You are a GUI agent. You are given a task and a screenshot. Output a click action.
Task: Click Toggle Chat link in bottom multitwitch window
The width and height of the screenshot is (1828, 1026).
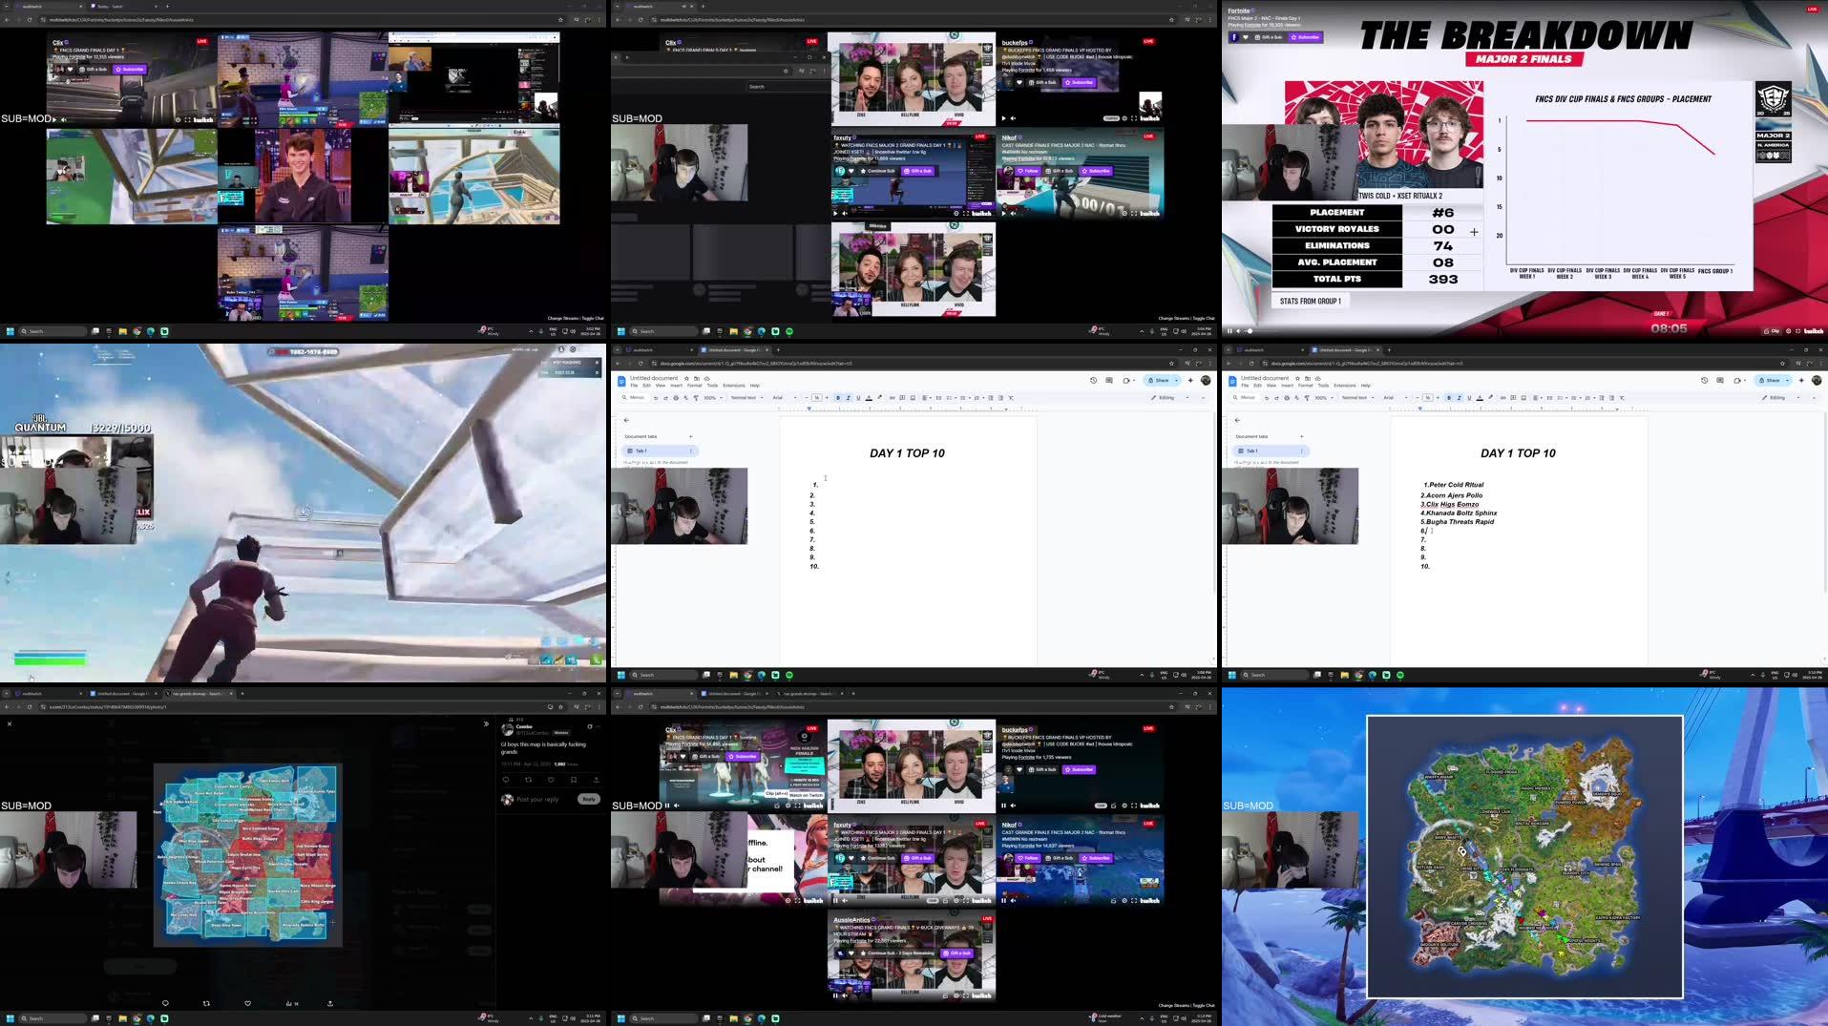[1204, 1005]
